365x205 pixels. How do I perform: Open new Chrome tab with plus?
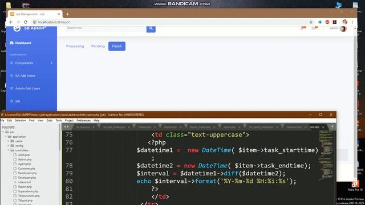67,14
